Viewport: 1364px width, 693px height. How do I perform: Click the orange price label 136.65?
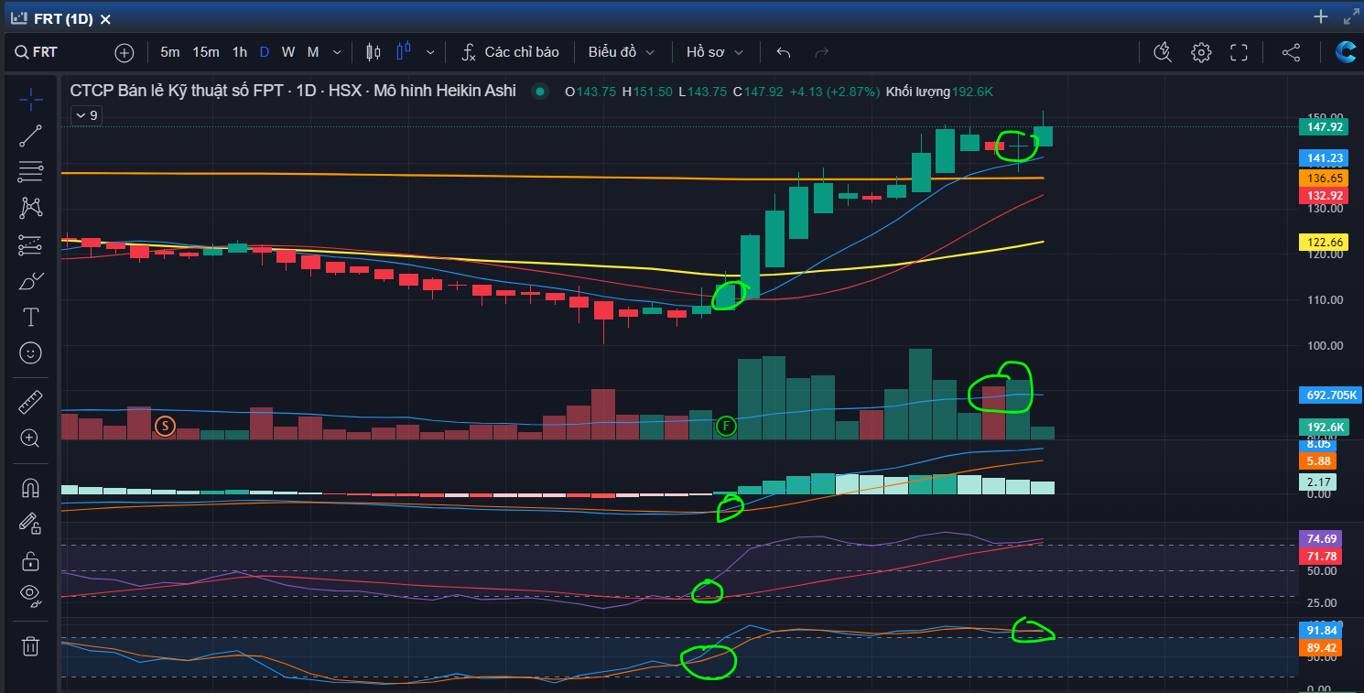[x=1325, y=179]
